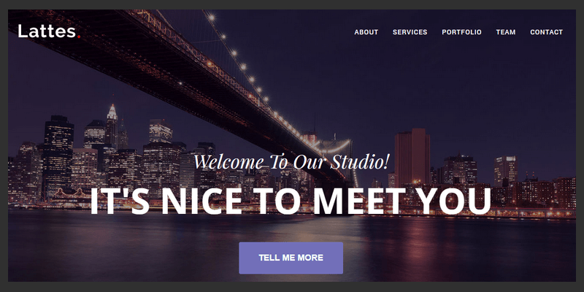The height and width of the screenshot is (292, 584).
Task: Click the lit bridge tower in the photo
Action: coord(339,160)
